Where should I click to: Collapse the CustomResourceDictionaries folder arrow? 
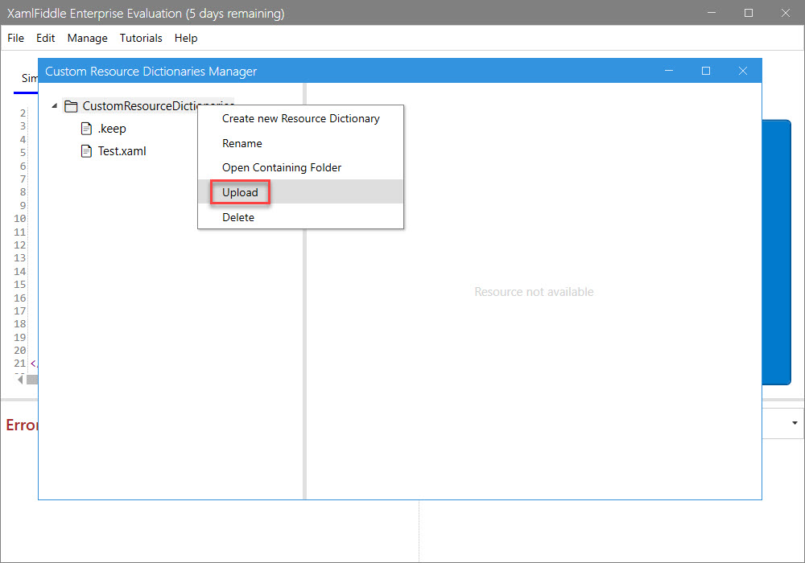(x=55, y=105)
